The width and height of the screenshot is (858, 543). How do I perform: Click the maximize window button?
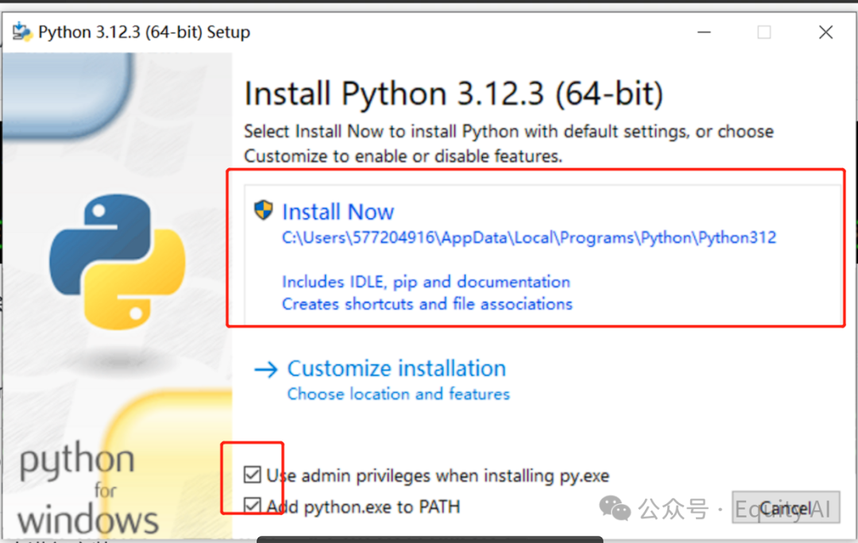coord(764,33)
